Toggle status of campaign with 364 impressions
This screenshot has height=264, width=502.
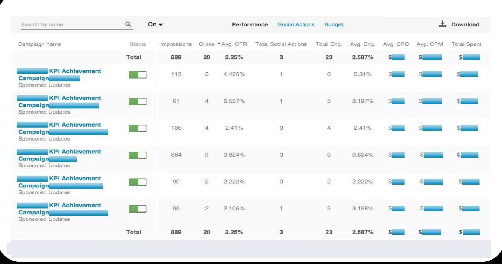pyautogui.click(x=138, y=155)
